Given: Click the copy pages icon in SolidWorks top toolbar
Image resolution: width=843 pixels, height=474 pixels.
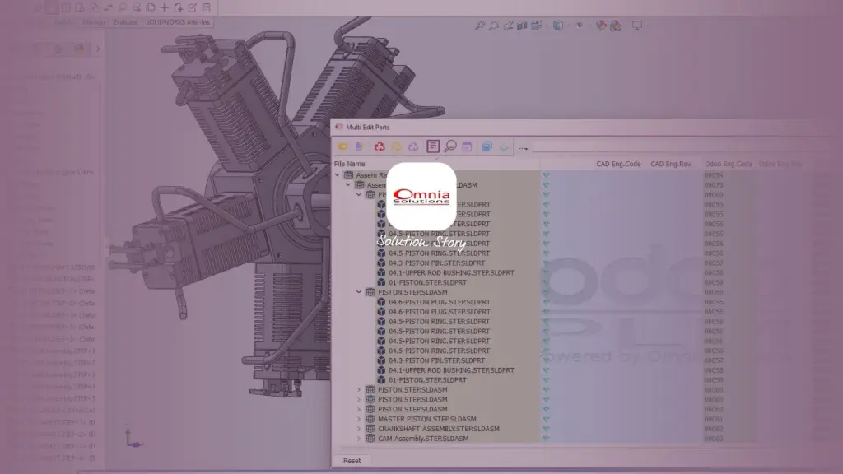Looking at the screenshot, I should point(151,7).
